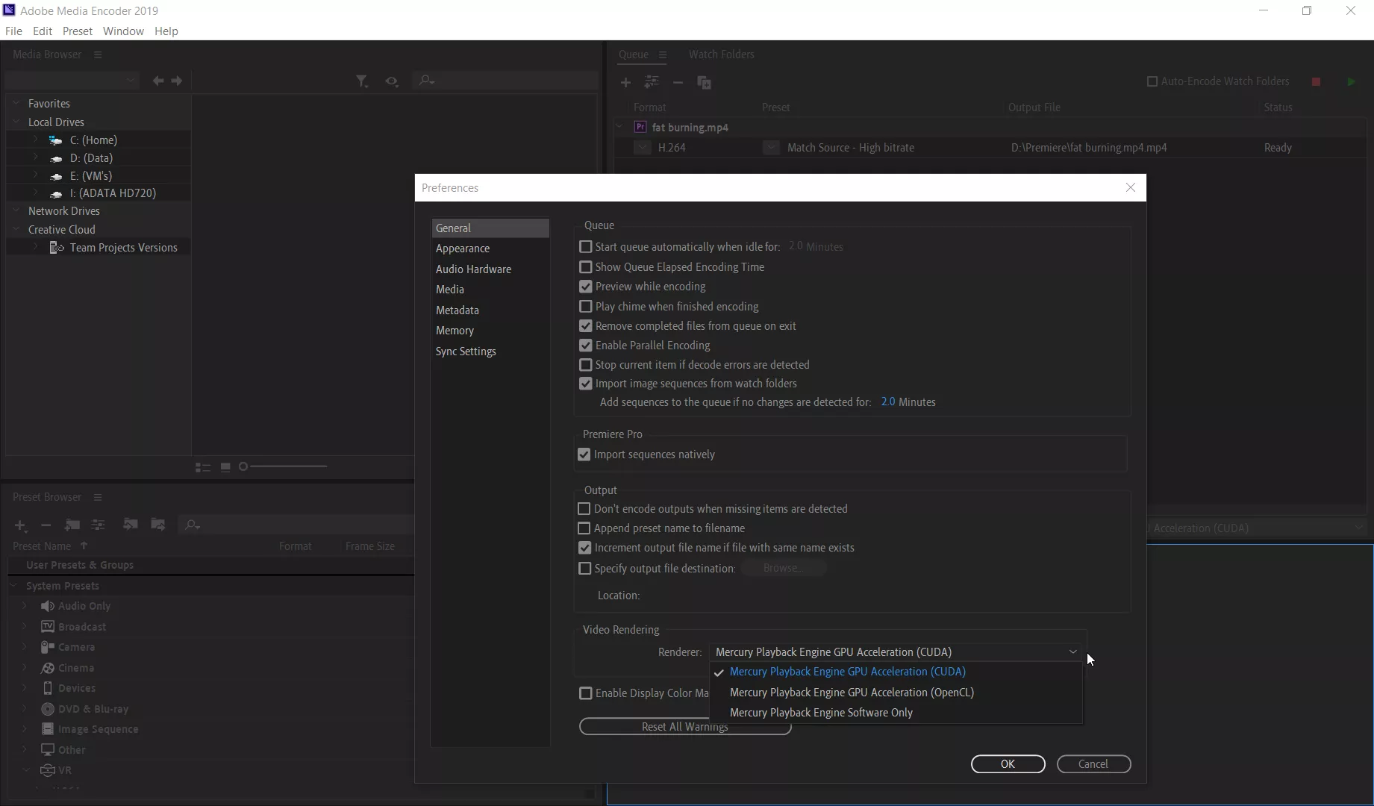This screenshot has width=1374, height=806.
Task: Expand the Audio Only preset group
Action: pyautogui.click(x=24, y=606)
